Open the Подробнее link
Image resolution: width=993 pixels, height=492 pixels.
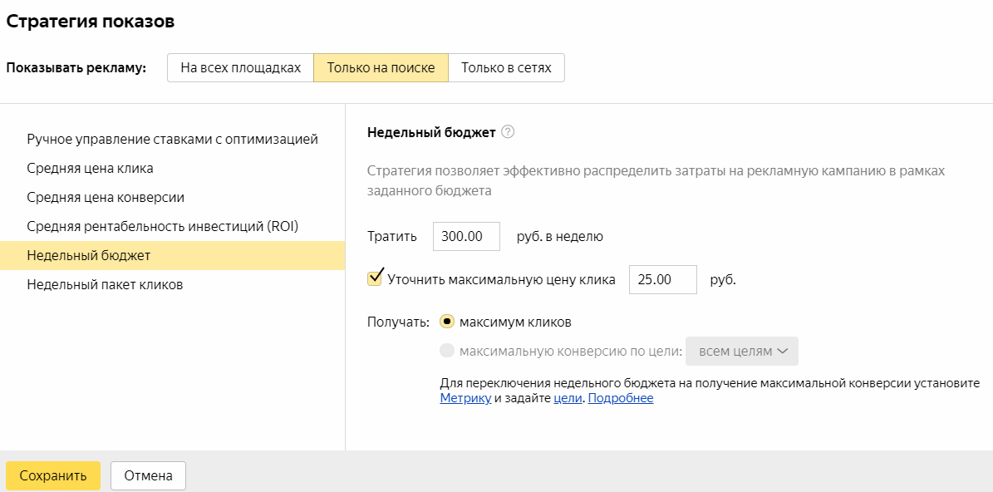[x=621, y=398]
